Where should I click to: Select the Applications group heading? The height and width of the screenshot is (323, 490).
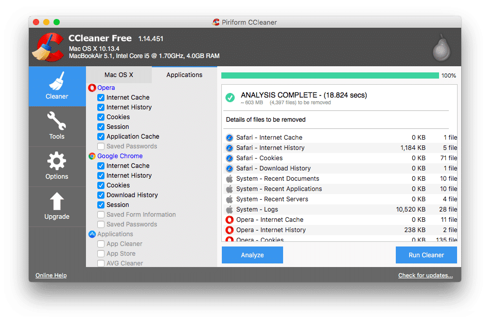click(x=115, y=234)
